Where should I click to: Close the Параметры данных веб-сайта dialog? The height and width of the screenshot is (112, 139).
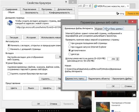point(133,21)
